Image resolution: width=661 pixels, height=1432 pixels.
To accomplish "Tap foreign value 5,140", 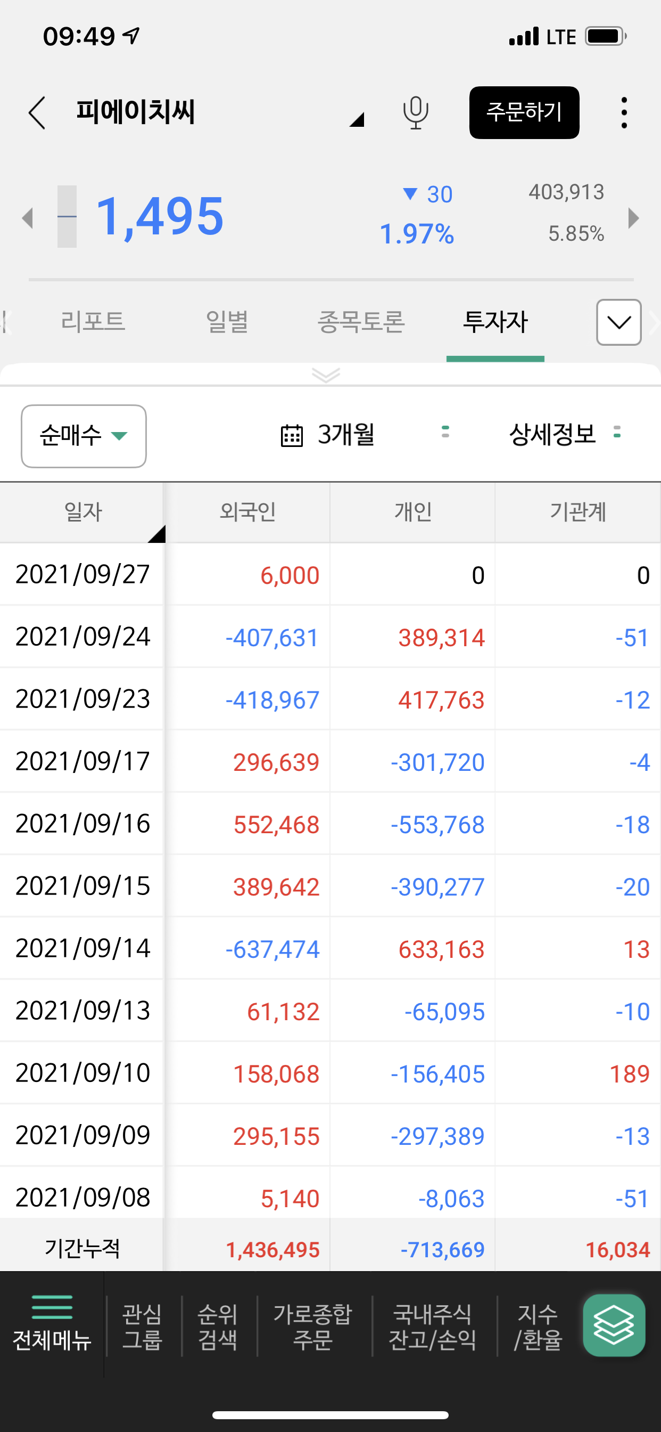I will click(290, 1199).
